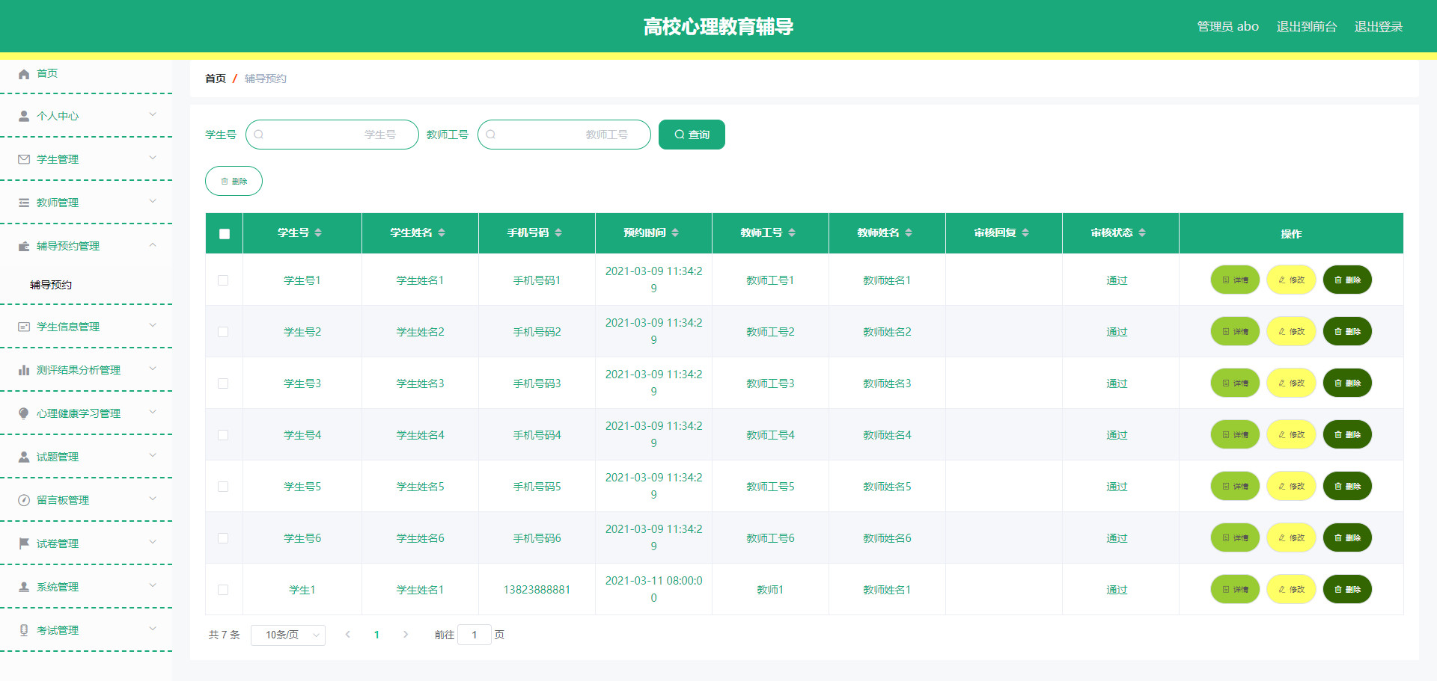Click the icon beside 辅导预约管理
The image size is (1437, 681).
[x=24, y=246]
